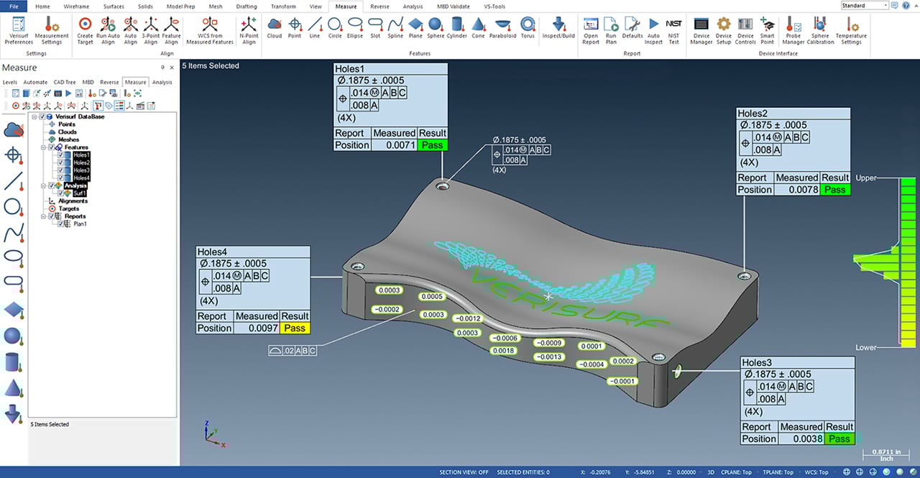Open Verisurf Preferences in the ribbon
This screenshot has width=920, height=478.
tap(19, 31)
